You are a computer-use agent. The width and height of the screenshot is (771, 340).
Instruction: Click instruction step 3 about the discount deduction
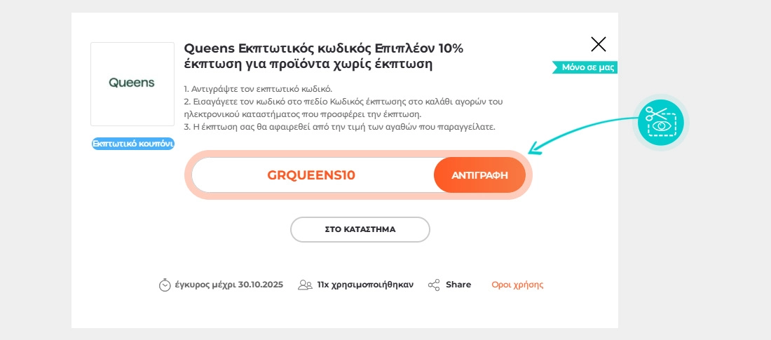pos(339,127)
